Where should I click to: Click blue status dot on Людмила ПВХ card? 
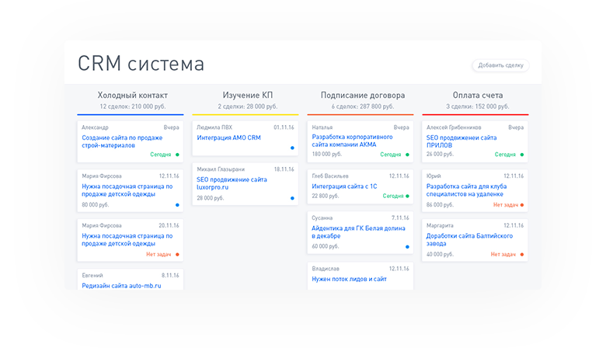(292, 148)
